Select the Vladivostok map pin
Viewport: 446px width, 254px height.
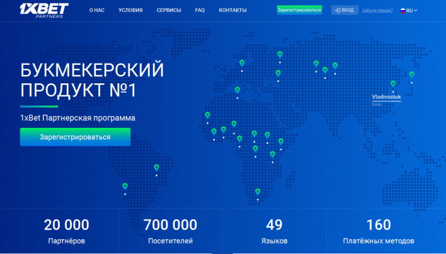[393, 84]
